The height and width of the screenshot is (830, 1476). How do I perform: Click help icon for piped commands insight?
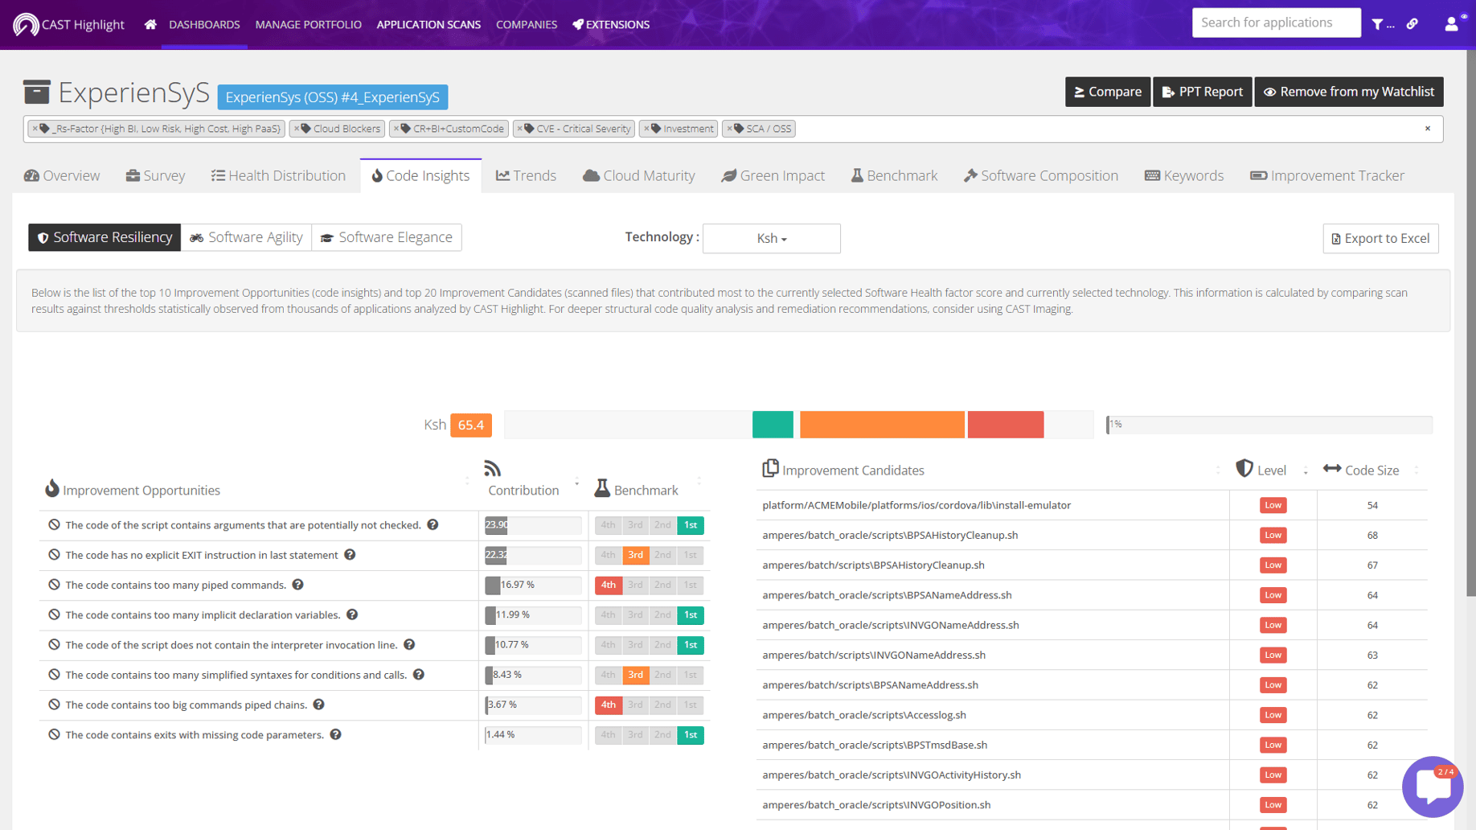click(x=298, y=585)
